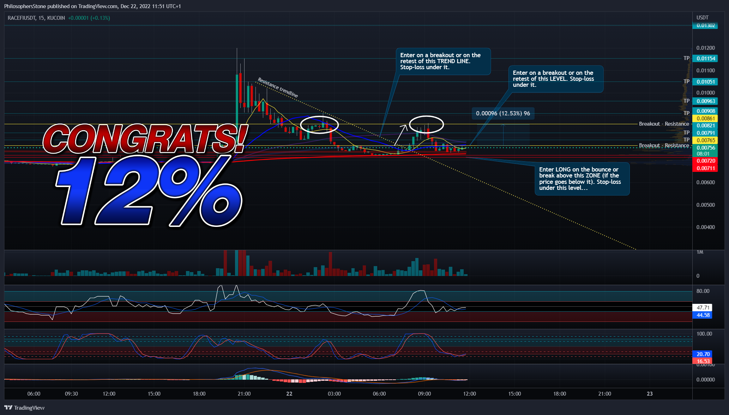Click the 09:00 time axis label

click(424, 394)
